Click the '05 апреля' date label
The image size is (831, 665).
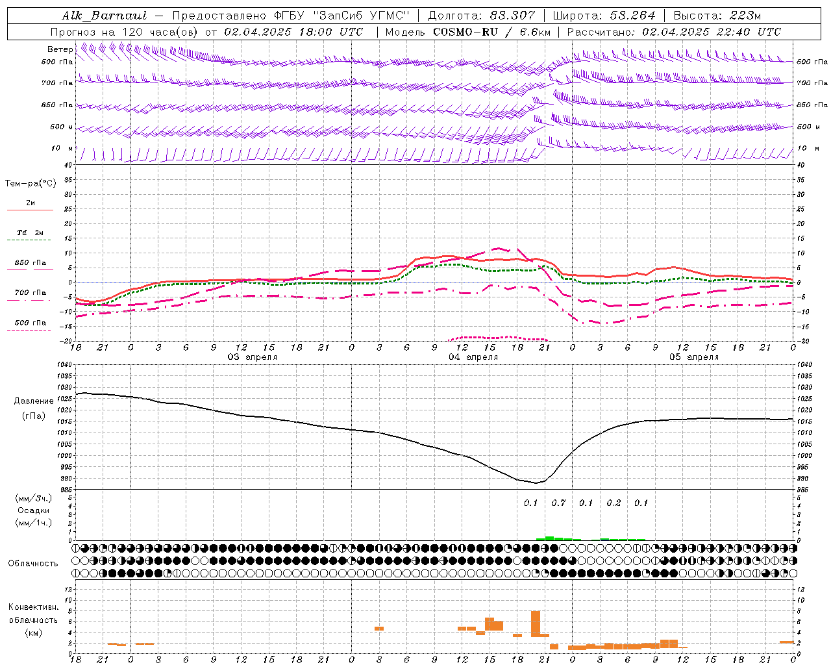(x=694, y=357)
